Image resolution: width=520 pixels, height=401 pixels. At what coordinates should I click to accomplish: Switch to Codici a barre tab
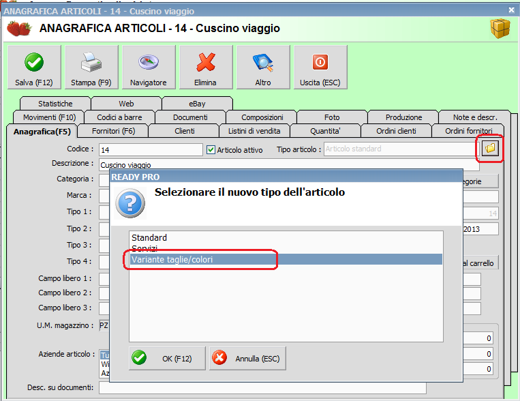coord(119,117)
